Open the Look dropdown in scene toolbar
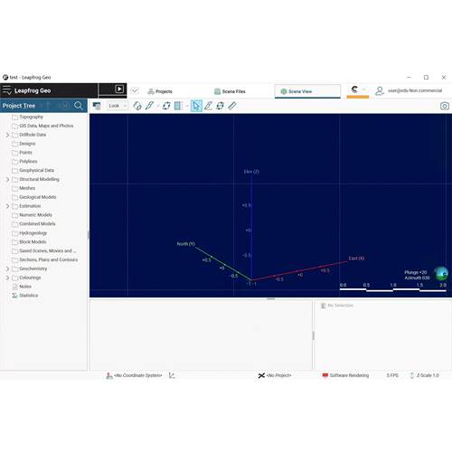This screenshot has height=452, width=452. tap(118, 106)
